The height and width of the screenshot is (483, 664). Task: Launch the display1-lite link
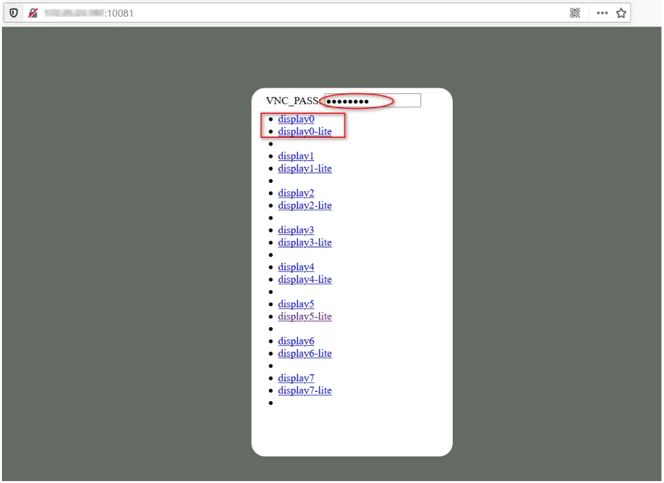(x=305, y=168)
